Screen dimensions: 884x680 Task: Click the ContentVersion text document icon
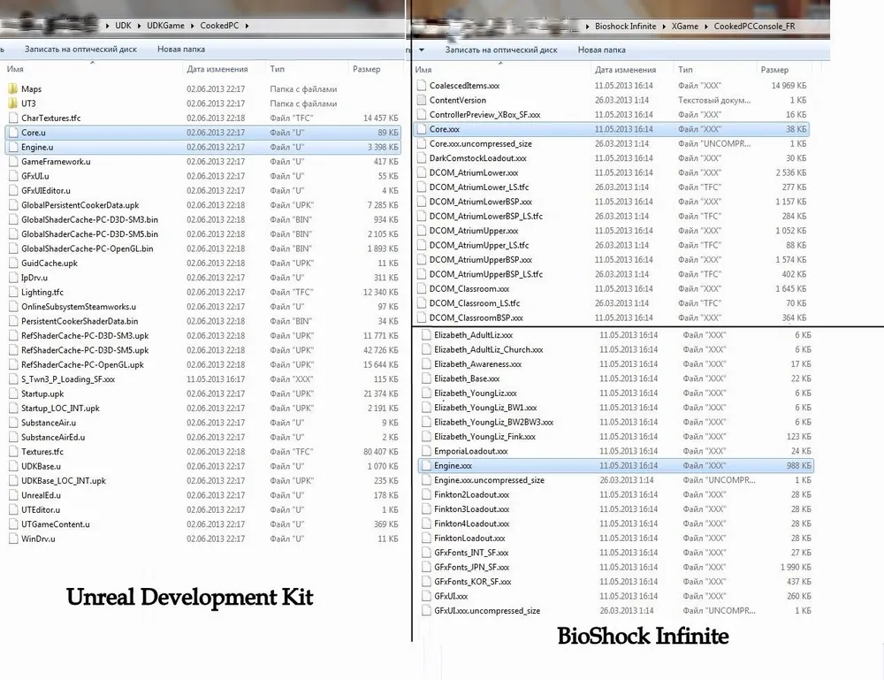pos(422,100)
